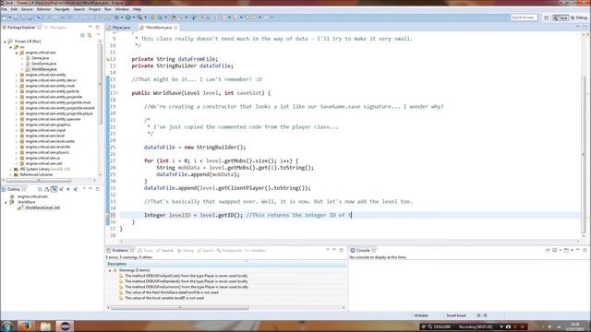Screen dimensions: 591x332
Task: Click the Run External Tools toolbar icon
Action: 139,18
